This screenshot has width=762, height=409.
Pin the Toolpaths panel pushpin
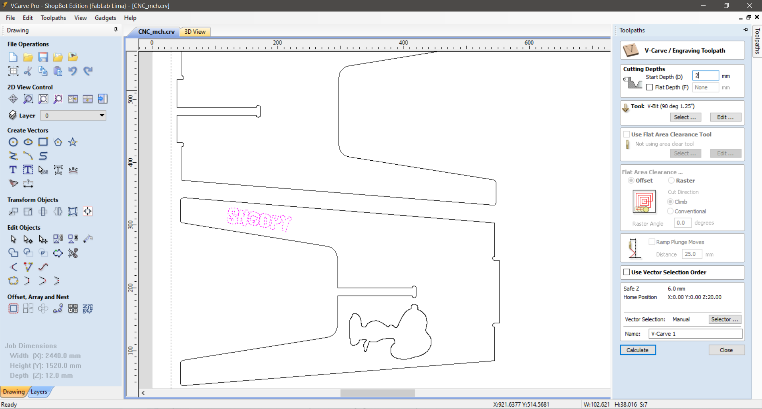[x=746, y=30]
